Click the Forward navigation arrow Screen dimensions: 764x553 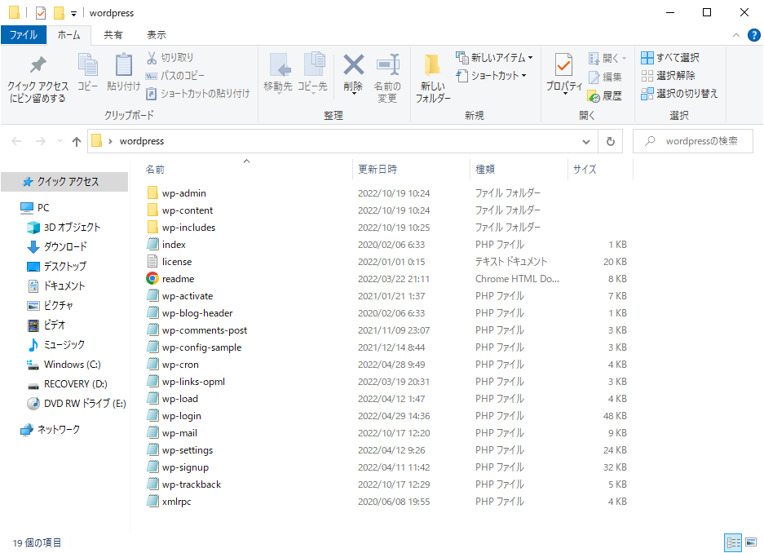(x=41, y=141)
